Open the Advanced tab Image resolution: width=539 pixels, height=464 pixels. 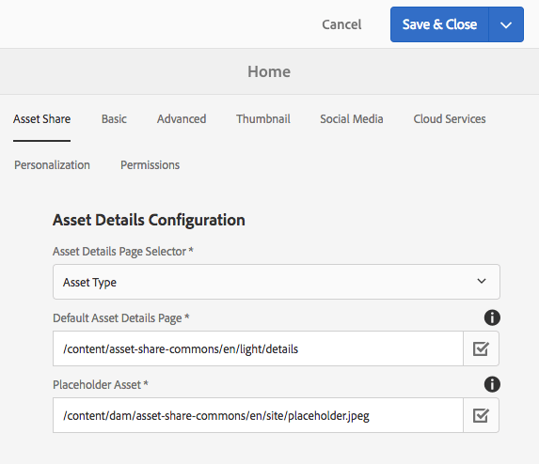(182, 119)
